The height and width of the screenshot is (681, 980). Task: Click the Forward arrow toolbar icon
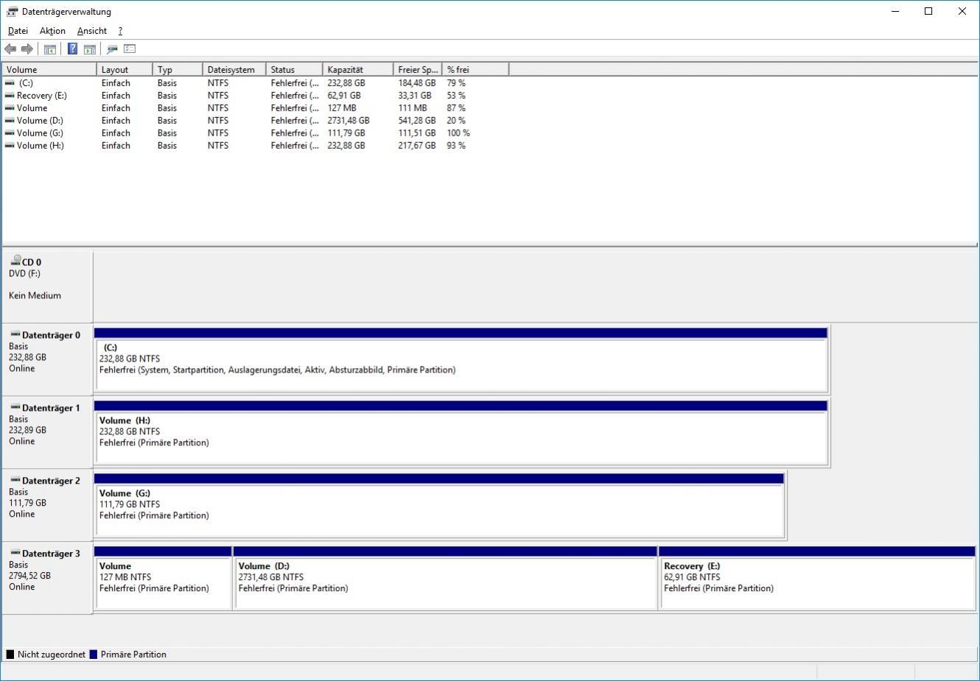(27, 49)
